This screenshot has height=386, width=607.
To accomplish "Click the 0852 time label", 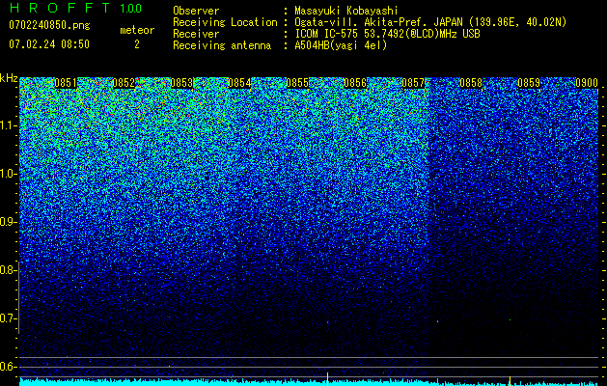I will pyautogui.click(x=124, y=83).
